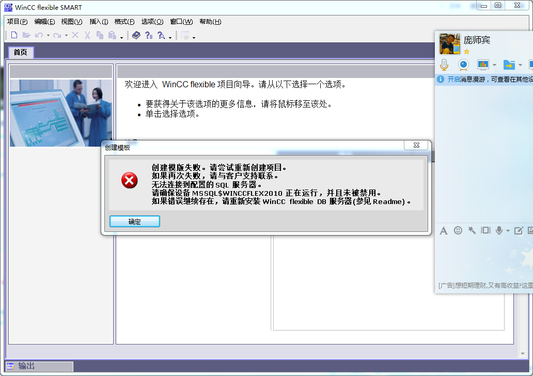Click the 开启 link in chat banner
This screenshot has width=533, height=376.
click(453, 80)
